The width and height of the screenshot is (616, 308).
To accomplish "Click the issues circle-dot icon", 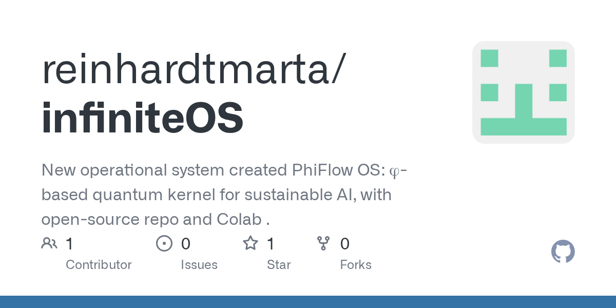I will 164,243.
